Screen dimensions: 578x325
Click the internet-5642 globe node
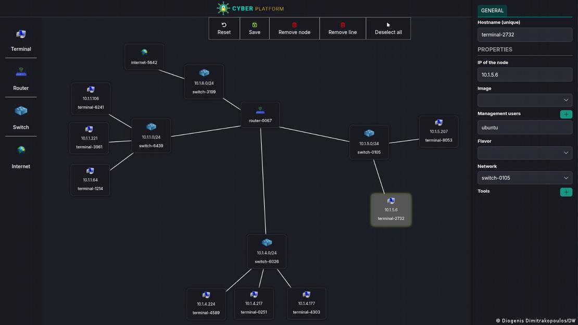[x=144, y=53]
